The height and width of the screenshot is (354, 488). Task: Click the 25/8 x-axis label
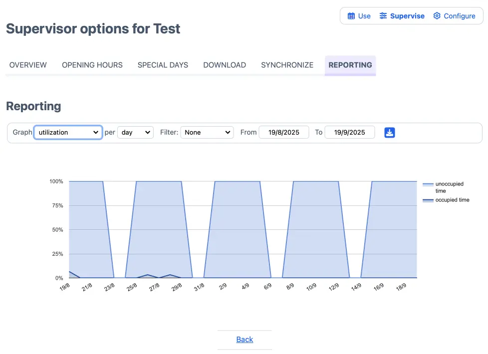[x=132, y=287]
